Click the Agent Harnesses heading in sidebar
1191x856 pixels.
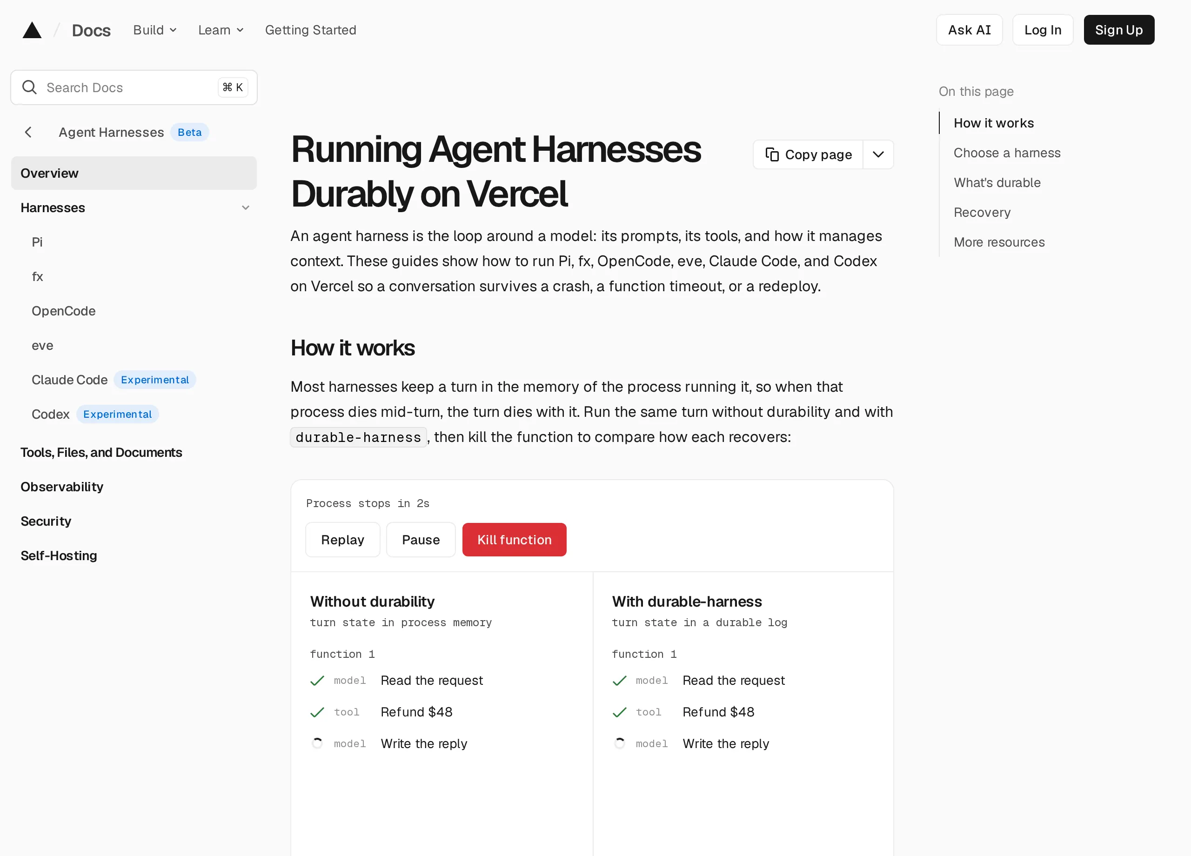tap(111, 132)
